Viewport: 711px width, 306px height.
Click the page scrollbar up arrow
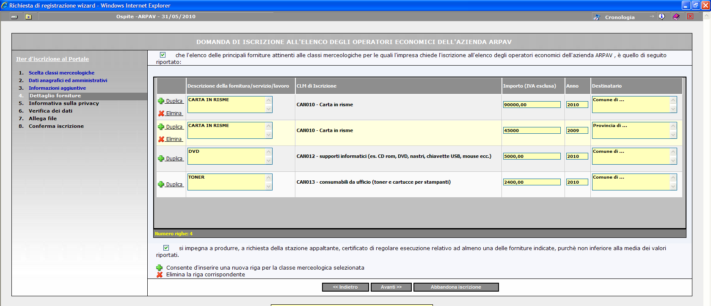[706, 16]
